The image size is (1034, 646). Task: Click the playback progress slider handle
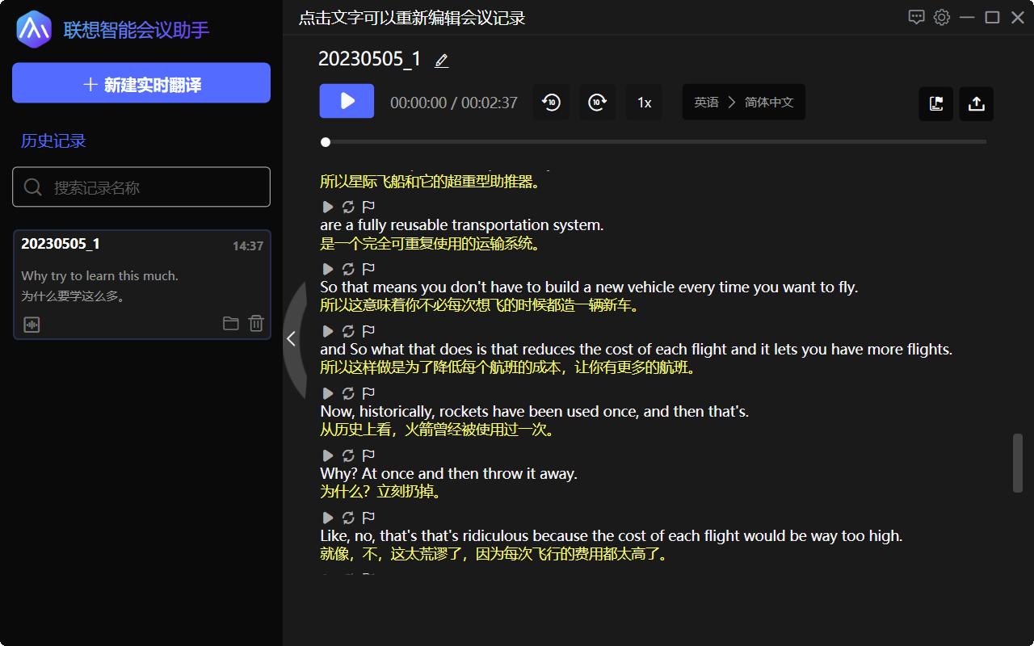[326, 142]
